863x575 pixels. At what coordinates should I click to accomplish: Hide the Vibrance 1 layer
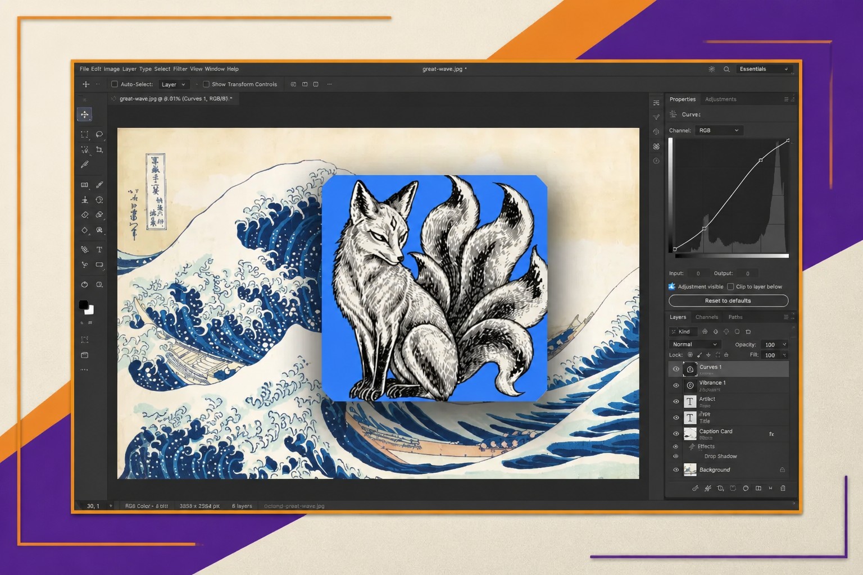676,385
